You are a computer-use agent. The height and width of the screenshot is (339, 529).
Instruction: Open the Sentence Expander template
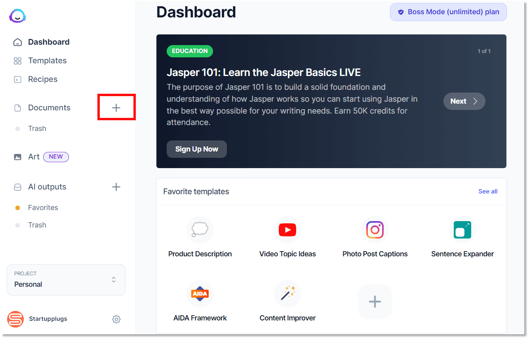pyautogui.click(x=462, y=237)
